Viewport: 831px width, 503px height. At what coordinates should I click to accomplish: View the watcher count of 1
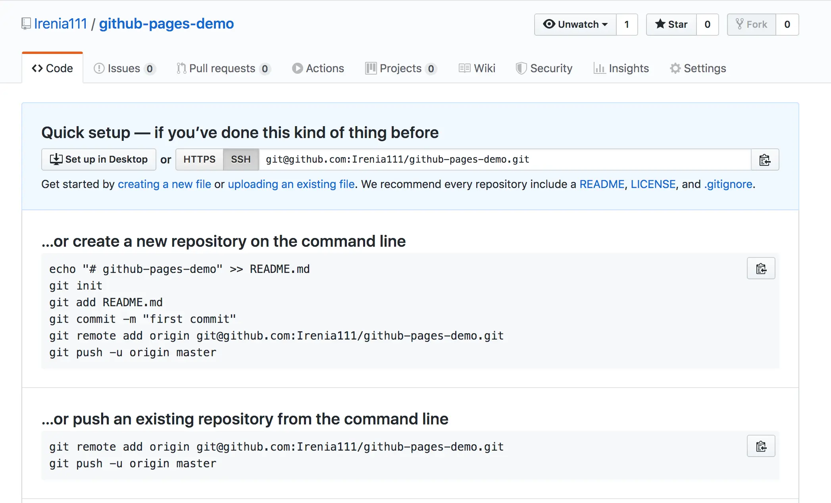[x=627, y=25]
